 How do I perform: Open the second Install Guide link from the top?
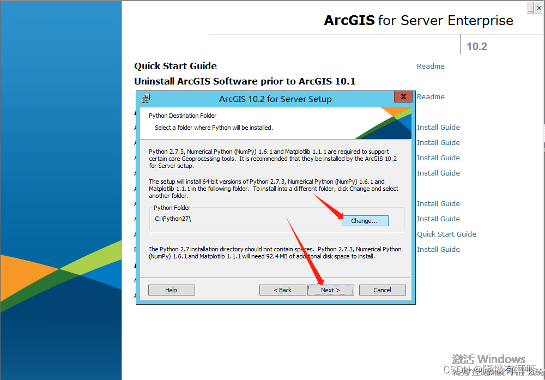pos(438,142)
